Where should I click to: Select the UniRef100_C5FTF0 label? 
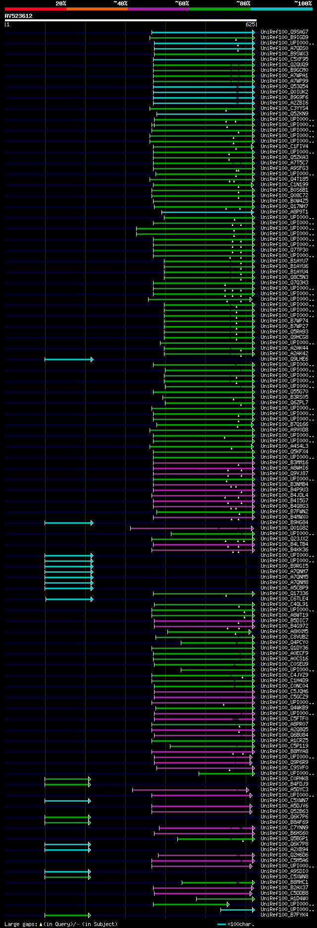(284, 719)
